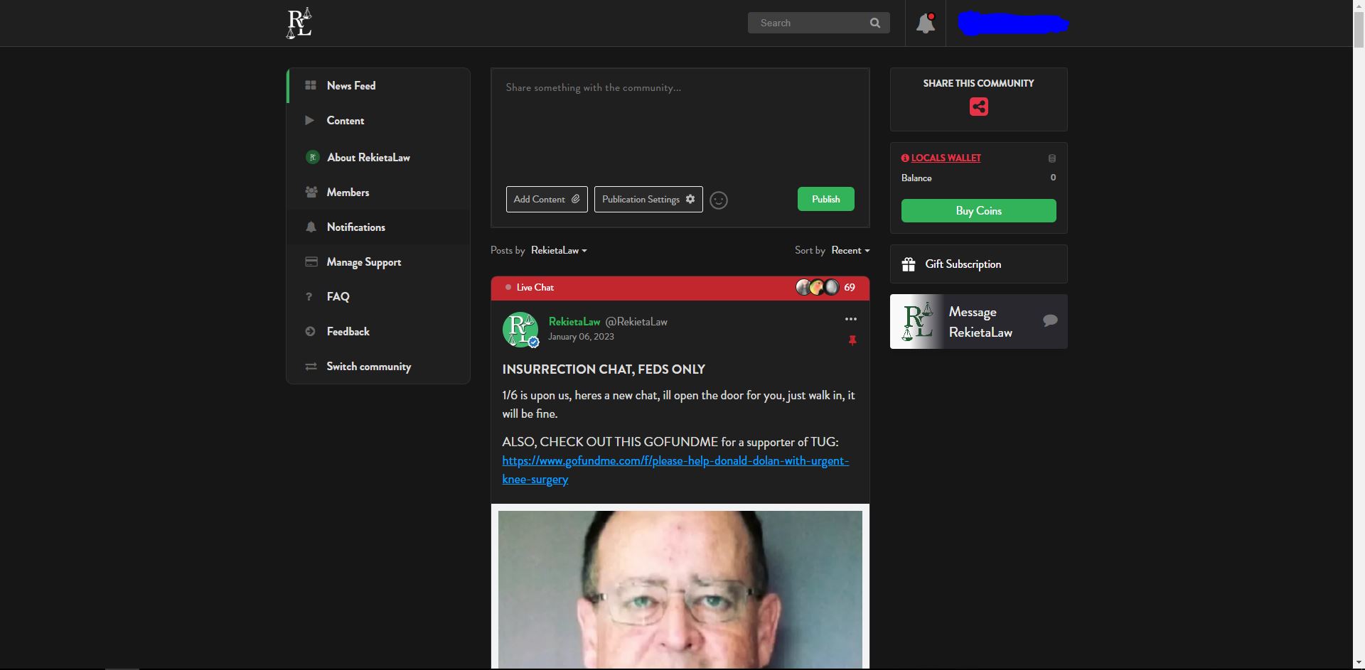Click the RL logo in header
The image size is (1365, 670).
pos(299,23)
